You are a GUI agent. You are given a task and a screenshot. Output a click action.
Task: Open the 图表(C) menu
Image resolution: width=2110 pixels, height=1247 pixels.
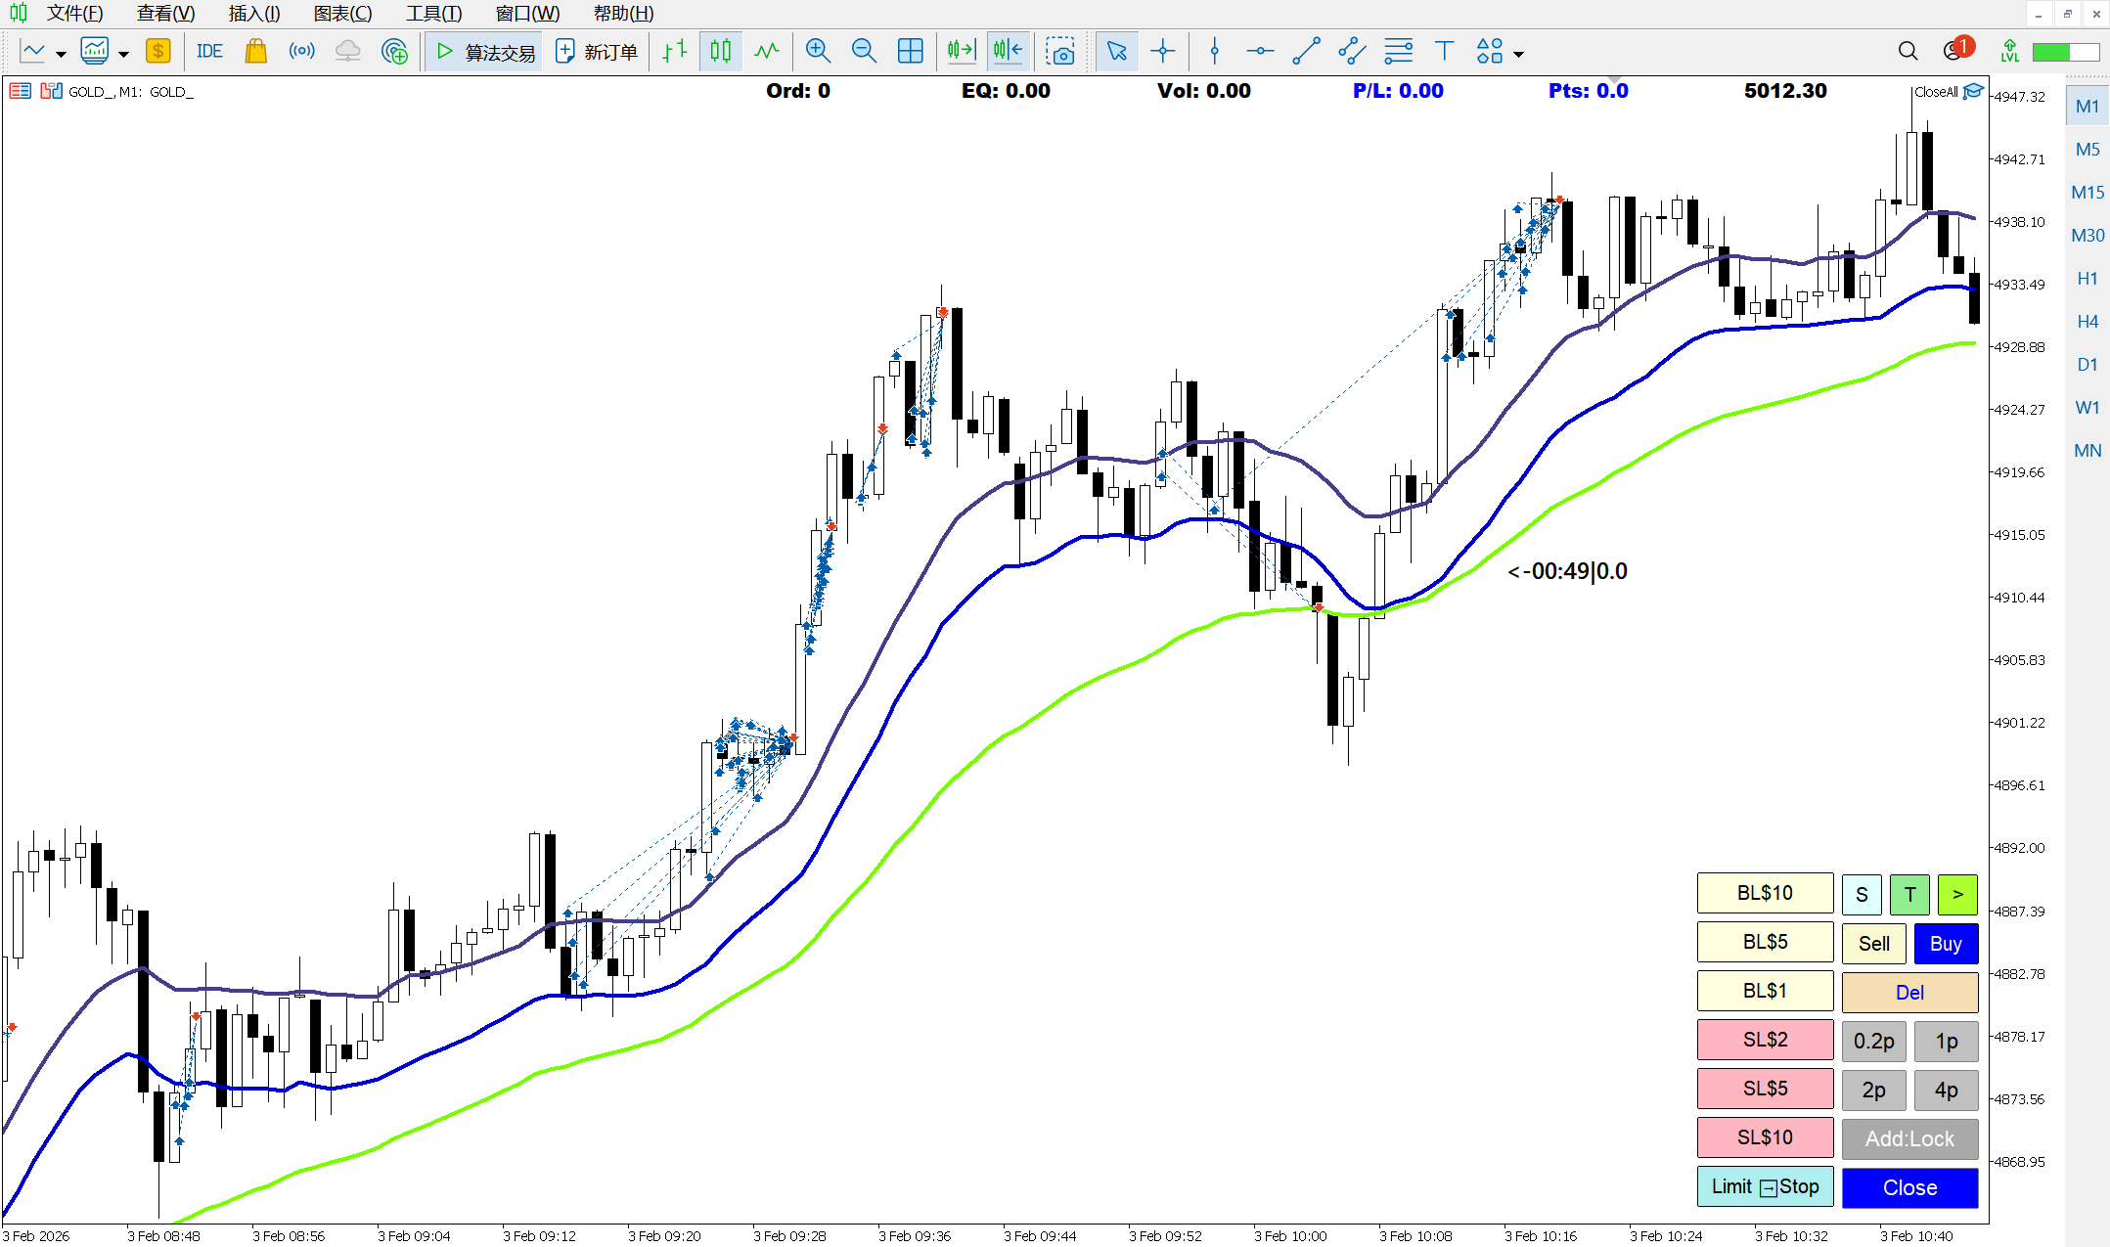[340, 14]
